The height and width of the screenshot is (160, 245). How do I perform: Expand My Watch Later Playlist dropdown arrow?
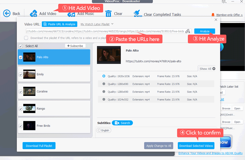pyautogui.click(x=112, y=24)
